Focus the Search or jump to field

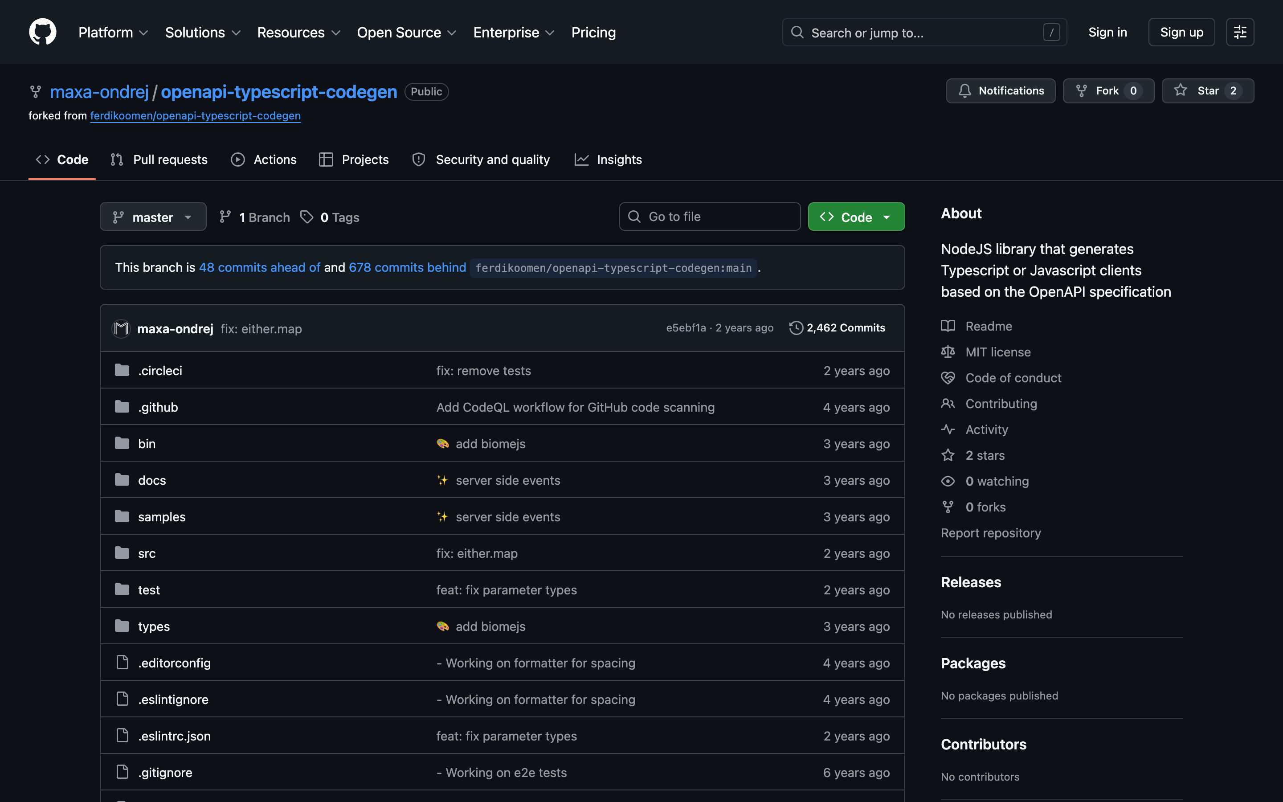pos(924,33)
